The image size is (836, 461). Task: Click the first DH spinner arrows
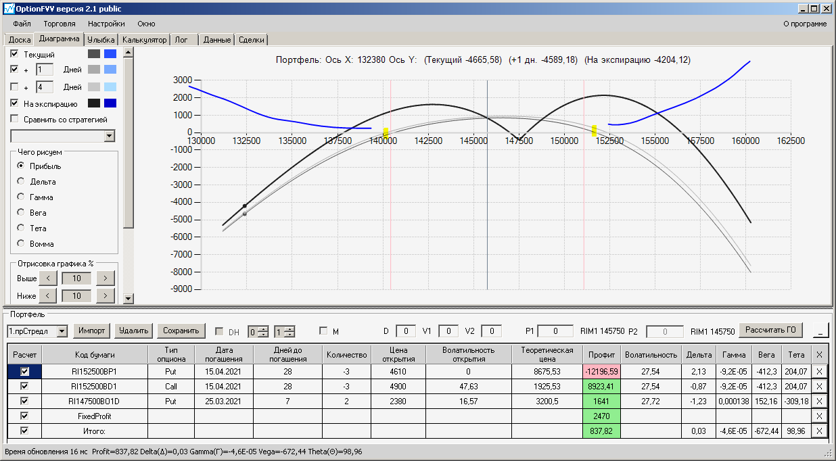tap(262, 331)
